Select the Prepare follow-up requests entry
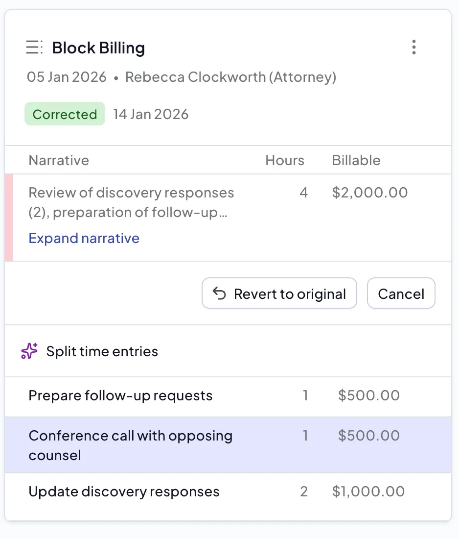This screenshot has width=459, height=539. (120, 396)
